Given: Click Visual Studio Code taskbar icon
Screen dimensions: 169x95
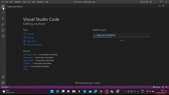Looking at the screenshot, I should click(106, 92).
